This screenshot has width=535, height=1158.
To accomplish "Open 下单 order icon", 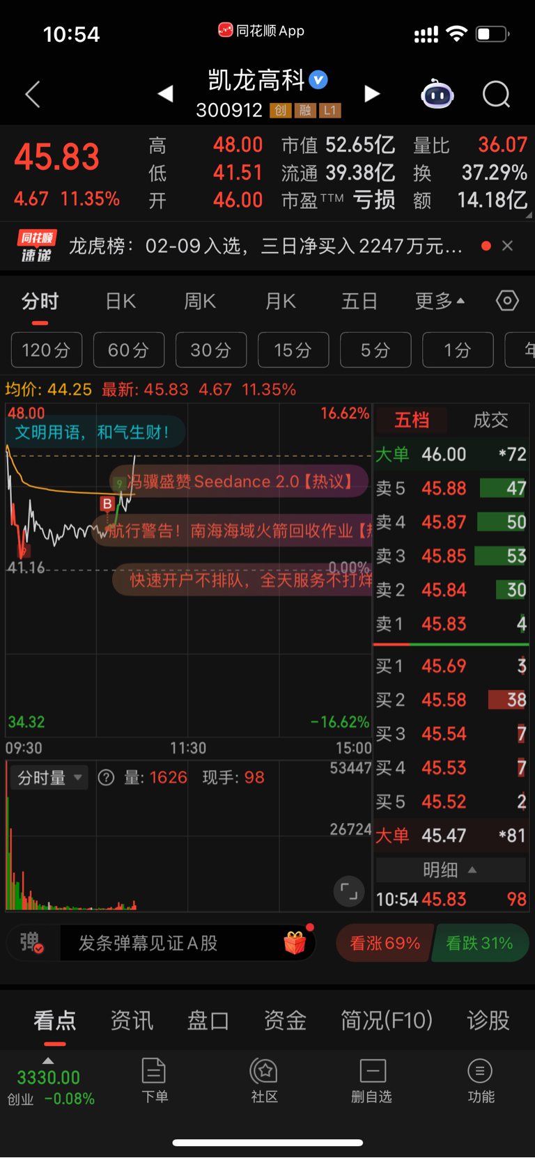I will pyautogui.click(x=154, y=1081).
